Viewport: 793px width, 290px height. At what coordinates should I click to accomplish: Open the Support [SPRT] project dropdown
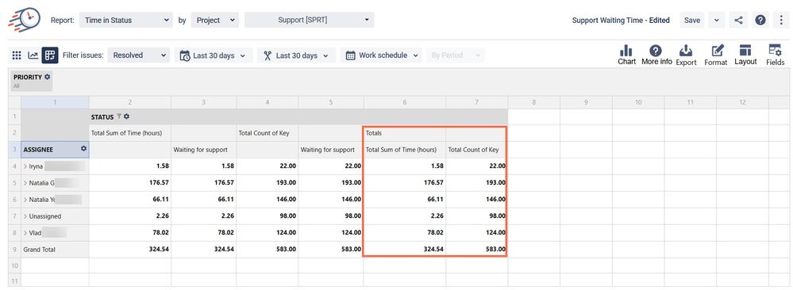tap(310, 21)
